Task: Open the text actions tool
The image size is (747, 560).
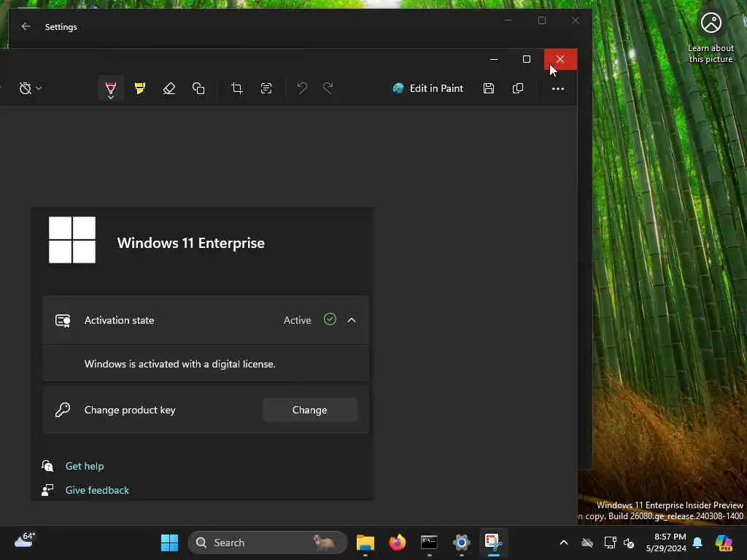Action: 266,88
